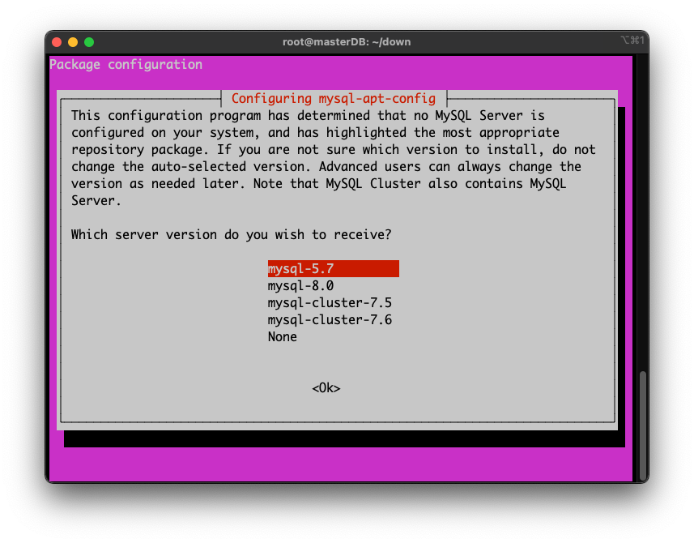Click the Configuring mysql-apt-config dialog title

[x=334, y=98]
